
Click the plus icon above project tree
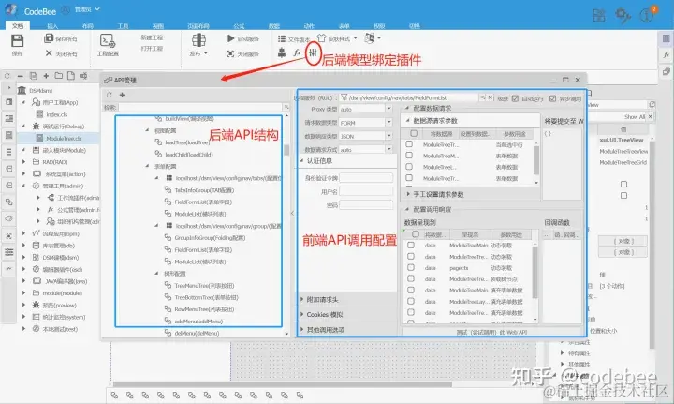coord(46,76)
